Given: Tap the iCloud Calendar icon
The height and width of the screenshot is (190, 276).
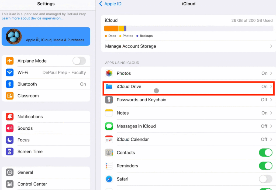Looking at the screenshot, I should (109, 139).
